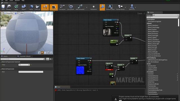Open the Preview Nodes dropdown arrow
This screenshot has width=180, height=101.
(x=125, y=8)
